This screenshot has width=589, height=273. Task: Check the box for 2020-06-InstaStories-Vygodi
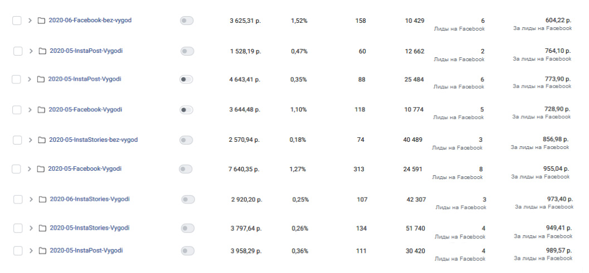[18, 199]
